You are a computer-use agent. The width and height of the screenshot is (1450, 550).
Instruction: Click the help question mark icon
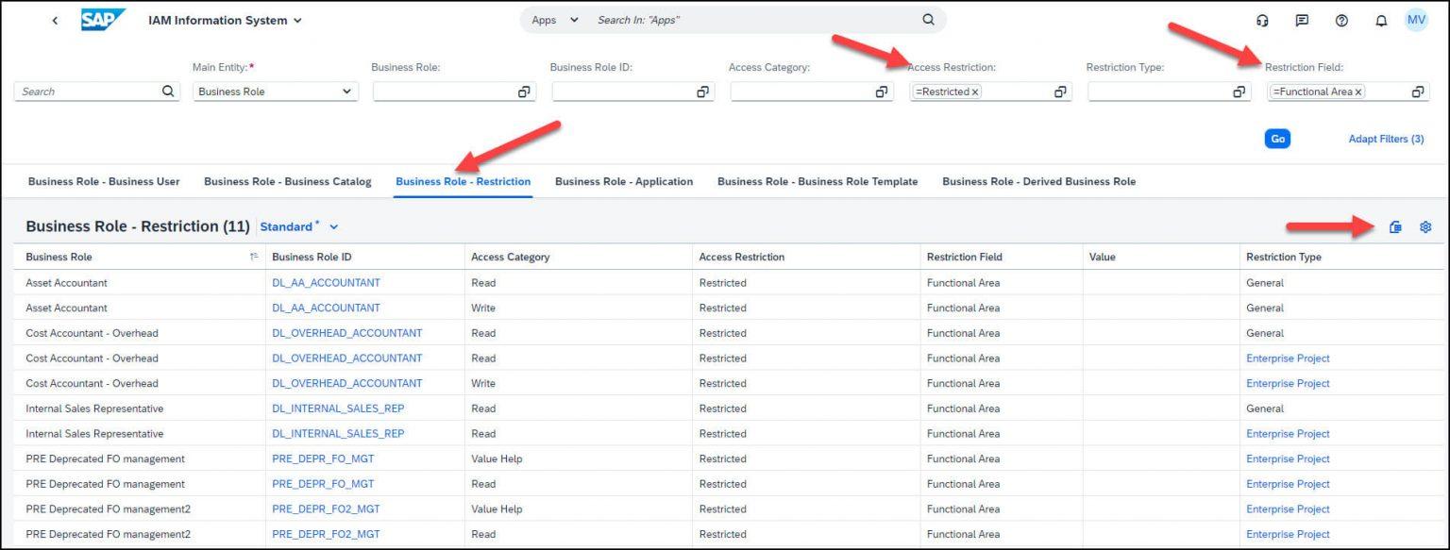click(1341, 20)
